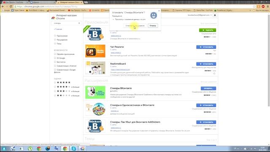Install Стикеры в Одноклассниках и ВКонтакте
Viewport: 270px width, 152px height.
pos(206,105)
